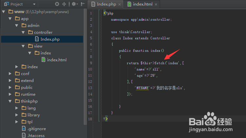The height and width of the screenshot is (138, 246).
Task: Collapse the index folder under view
Action: pos(30,53)
